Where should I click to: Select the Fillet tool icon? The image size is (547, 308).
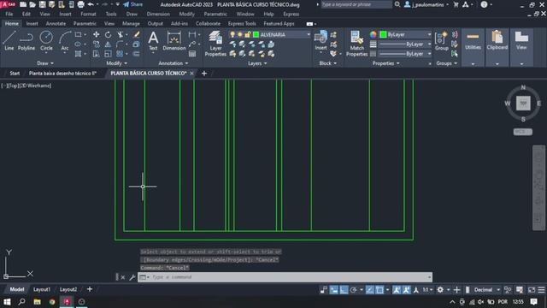[120, 44]
